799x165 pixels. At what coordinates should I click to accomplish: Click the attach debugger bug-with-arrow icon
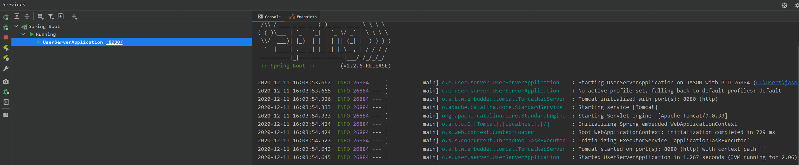coord(6,92)
